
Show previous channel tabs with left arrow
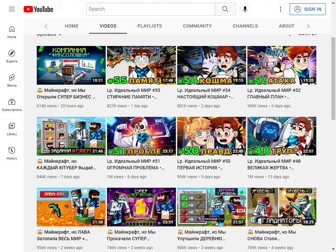46,26
